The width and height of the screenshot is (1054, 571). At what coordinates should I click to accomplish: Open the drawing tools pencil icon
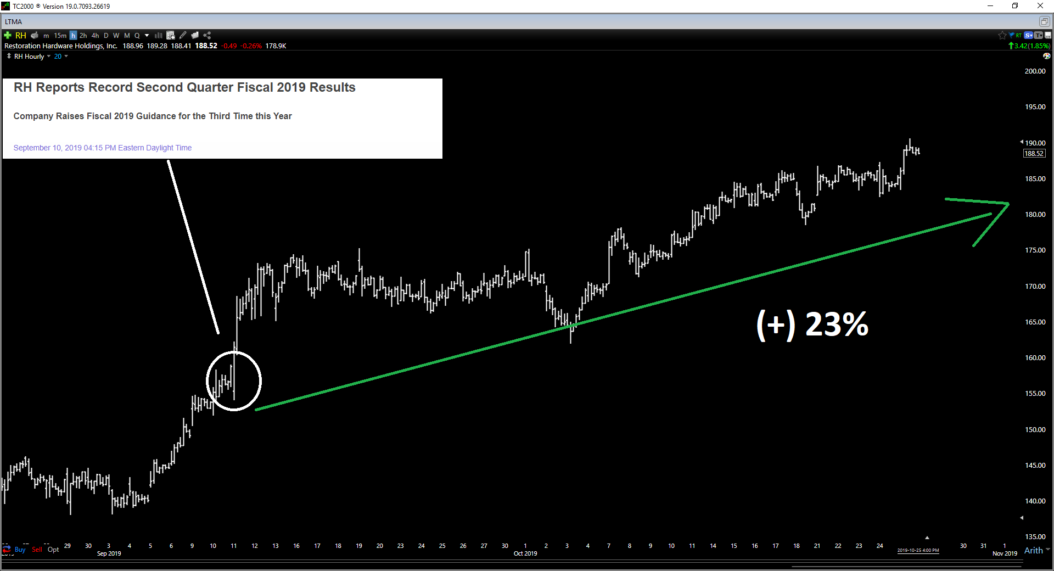[183, 35]
